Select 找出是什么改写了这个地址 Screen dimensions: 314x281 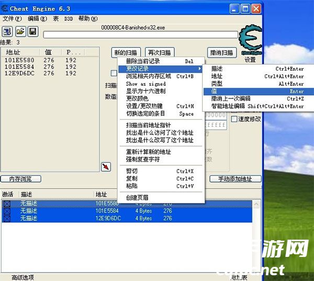tap(160, 140)
